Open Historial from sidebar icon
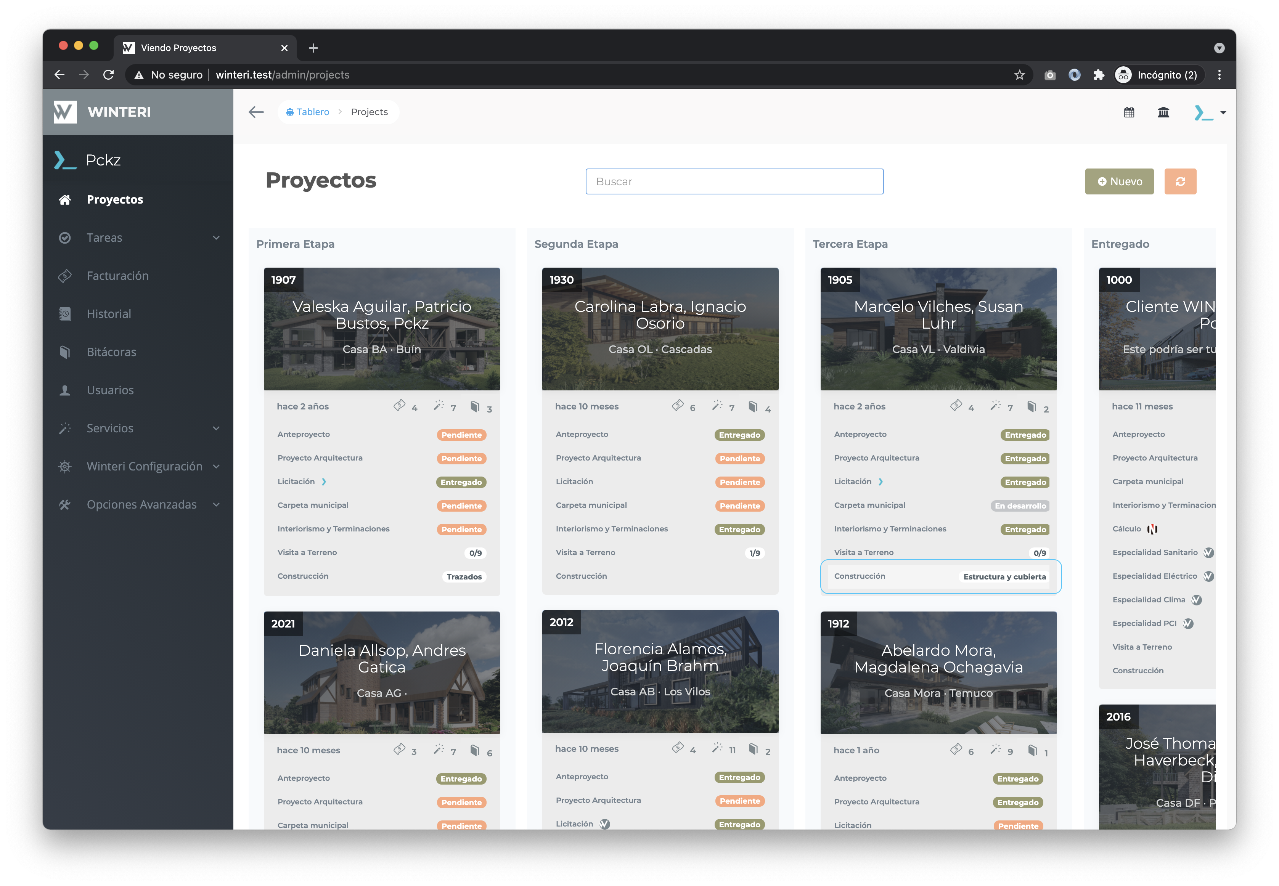The image size is (1279, 886). (65, 314)
